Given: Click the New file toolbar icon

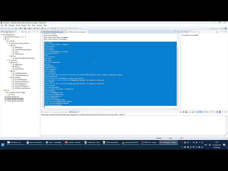Looking at the screenshot, I should tap(2, 28).
